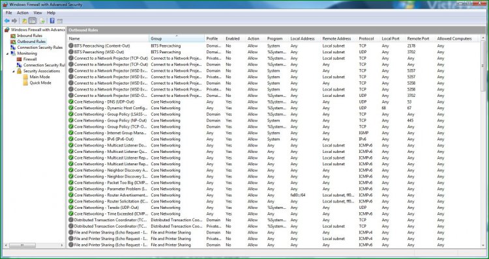Select the Windows Firewall with Advanced Security root node

pyautogui.click(x=38, y=30)
